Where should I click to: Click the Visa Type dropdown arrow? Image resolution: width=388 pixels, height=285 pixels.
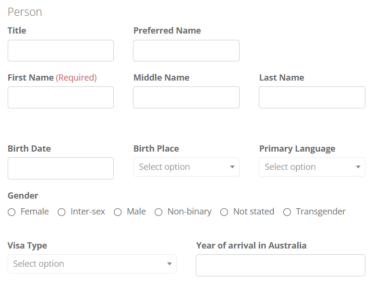coord(170,264)
